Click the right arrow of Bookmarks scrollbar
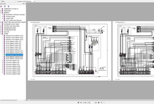The image size is (154, 104). point(25,100)
